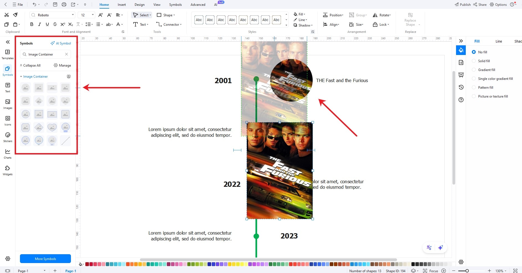Click the Share button
This screenshot has height=273, width=522.
tap(480, 4)
